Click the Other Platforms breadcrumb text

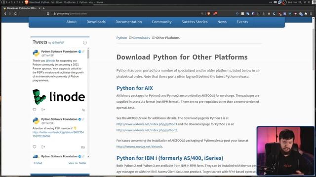pyautogui.click(x=168, y=38)
